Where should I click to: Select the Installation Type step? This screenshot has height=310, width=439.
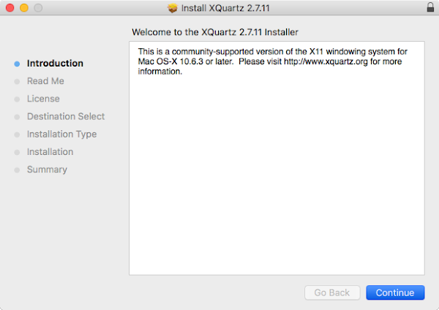(x=61, y=135)
